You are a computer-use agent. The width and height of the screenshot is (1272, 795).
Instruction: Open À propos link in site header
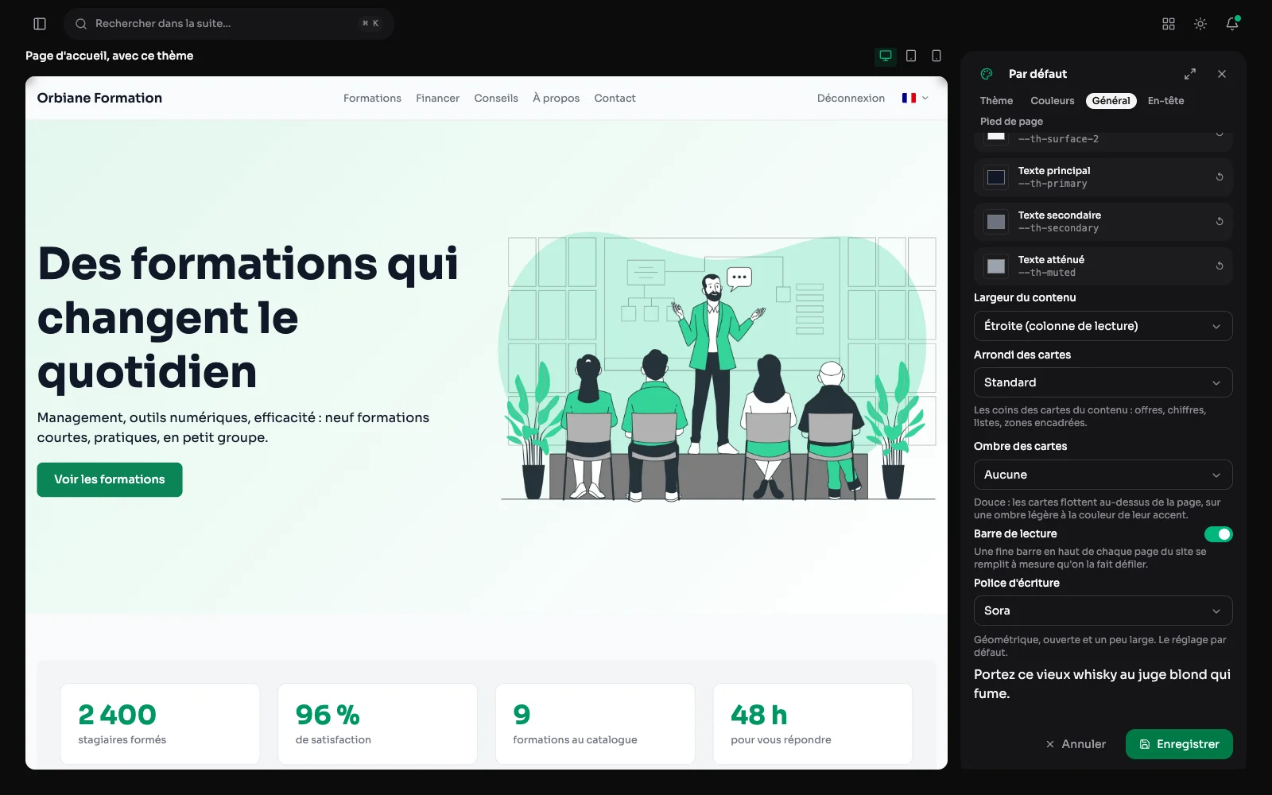tap(556, 98)
